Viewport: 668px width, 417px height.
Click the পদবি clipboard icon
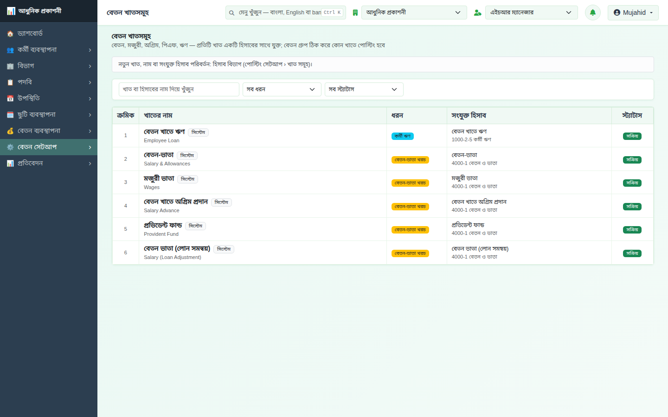tap(10, 82)
